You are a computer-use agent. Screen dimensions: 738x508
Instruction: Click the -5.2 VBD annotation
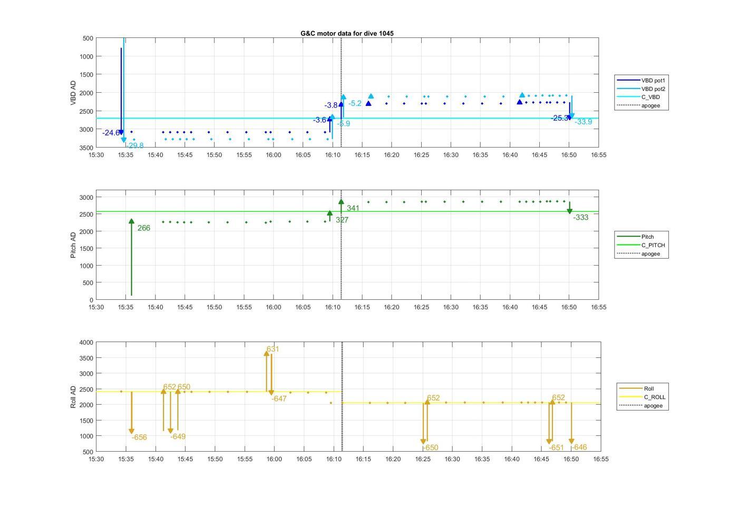coord(355,103)
